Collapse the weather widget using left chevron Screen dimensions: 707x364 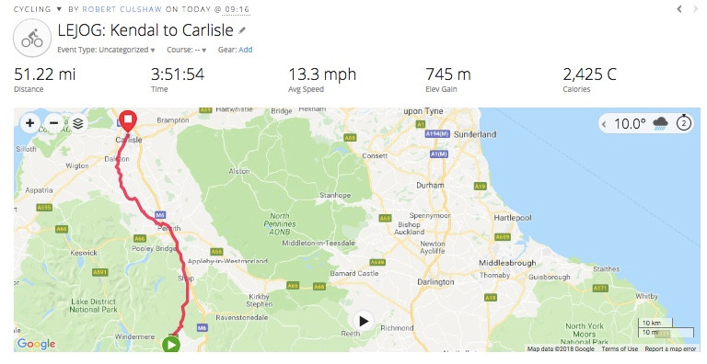604,124
